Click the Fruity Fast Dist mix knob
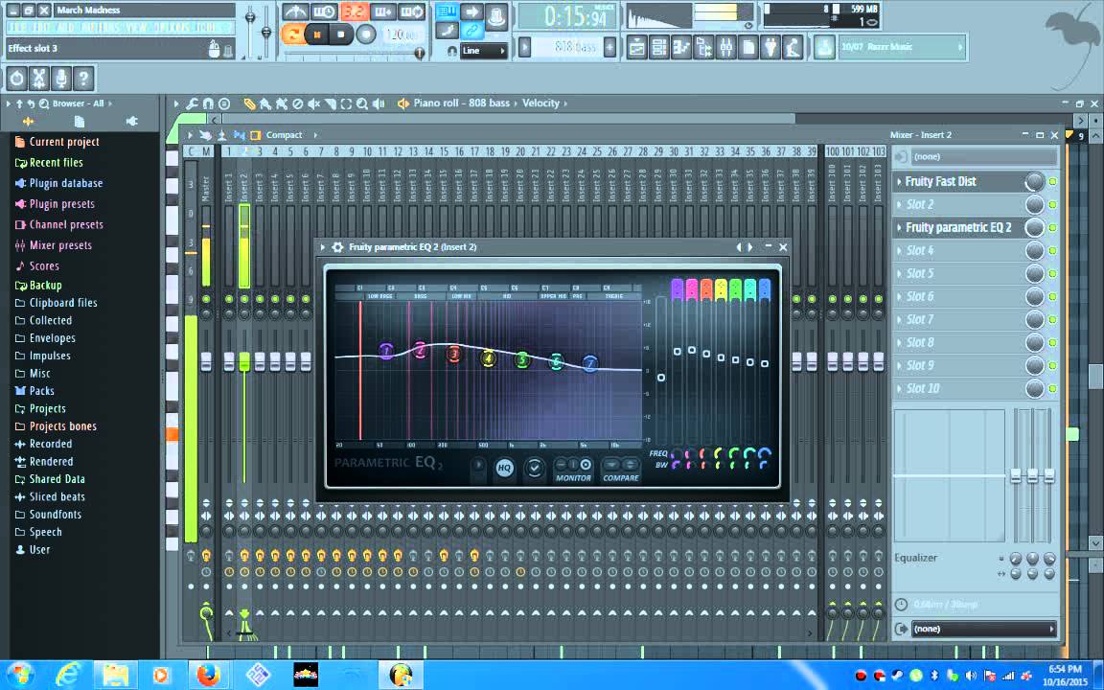Viewport: 1104px width, 690px height. [x=1034, y=182]
